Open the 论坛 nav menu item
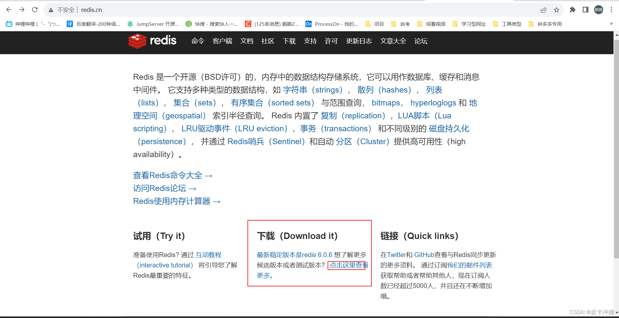The width and height of the screenshot is (619, 318). point(421,41)
